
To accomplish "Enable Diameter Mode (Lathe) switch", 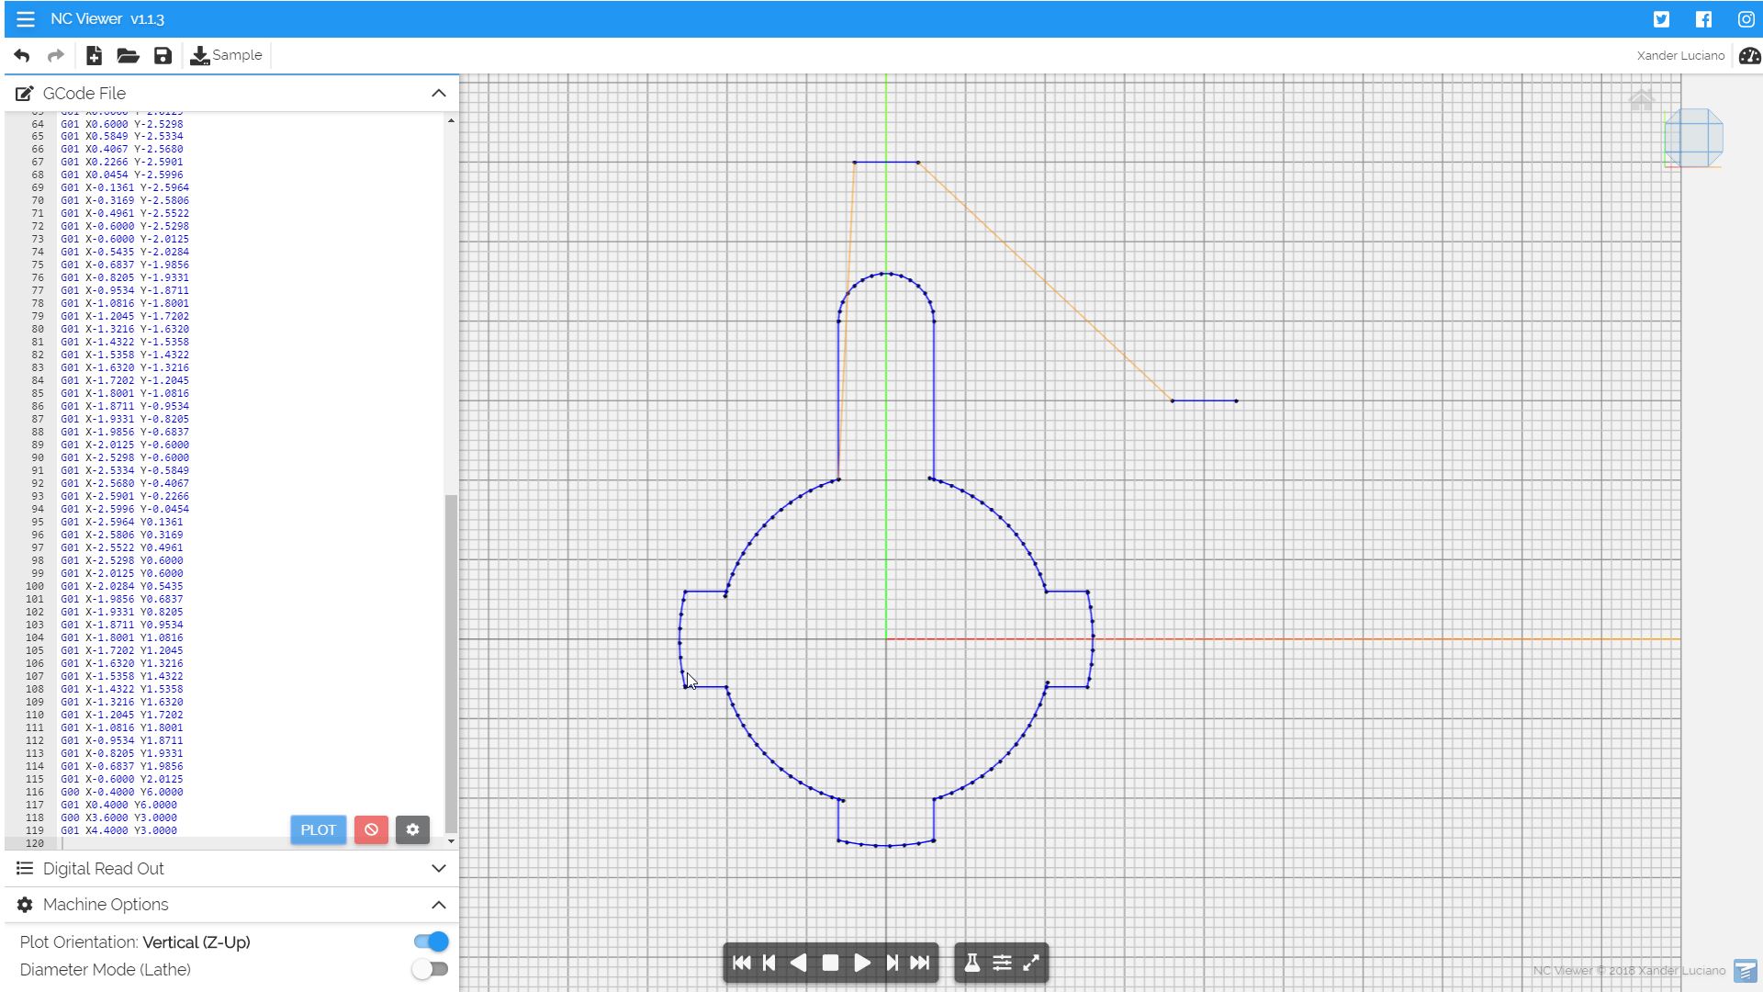I will [430, 969].
